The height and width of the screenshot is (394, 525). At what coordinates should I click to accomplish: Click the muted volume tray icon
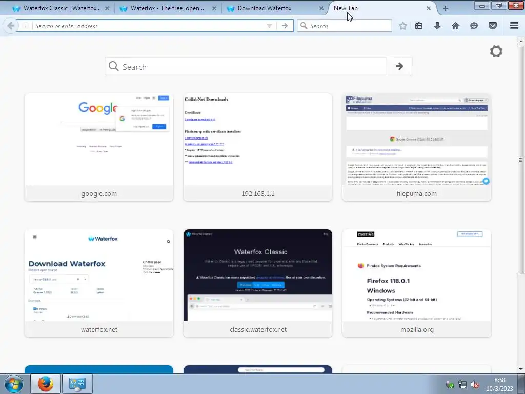pos(474,385)
